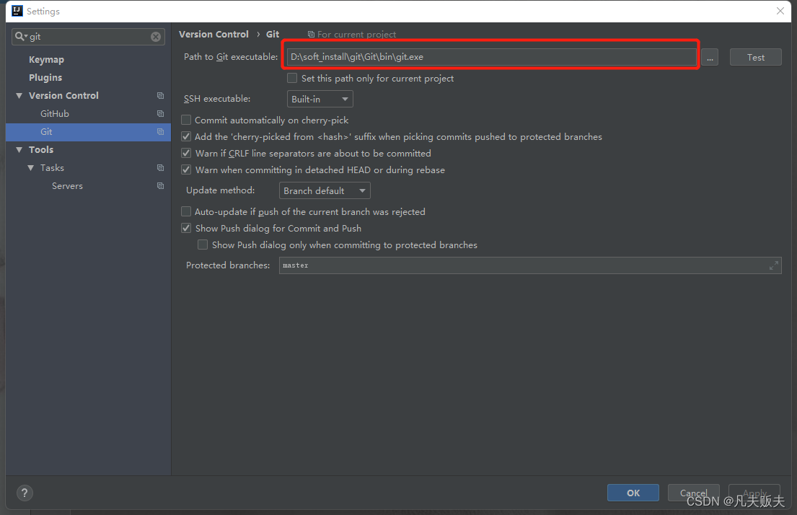Open search options magnifier icon
The image size is (797, 515).
pyautogui.click(x=21, y=36)
